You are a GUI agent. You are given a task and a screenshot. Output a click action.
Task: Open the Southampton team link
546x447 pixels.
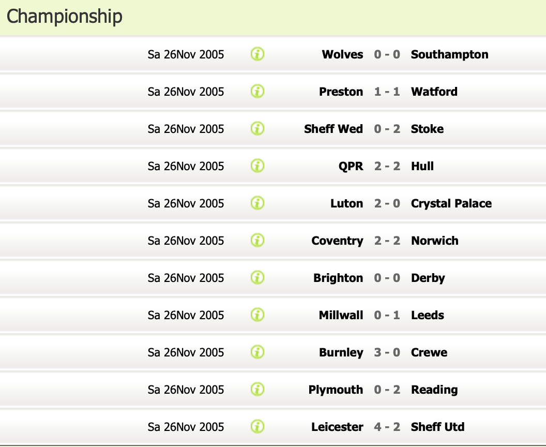449,54
